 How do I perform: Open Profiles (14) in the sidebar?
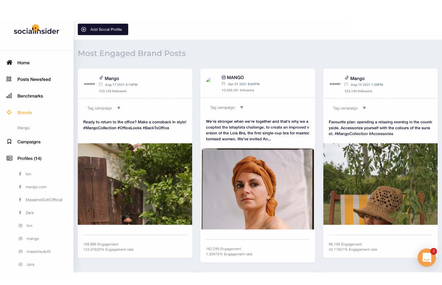pyautogui.click(x=29, y=159)
